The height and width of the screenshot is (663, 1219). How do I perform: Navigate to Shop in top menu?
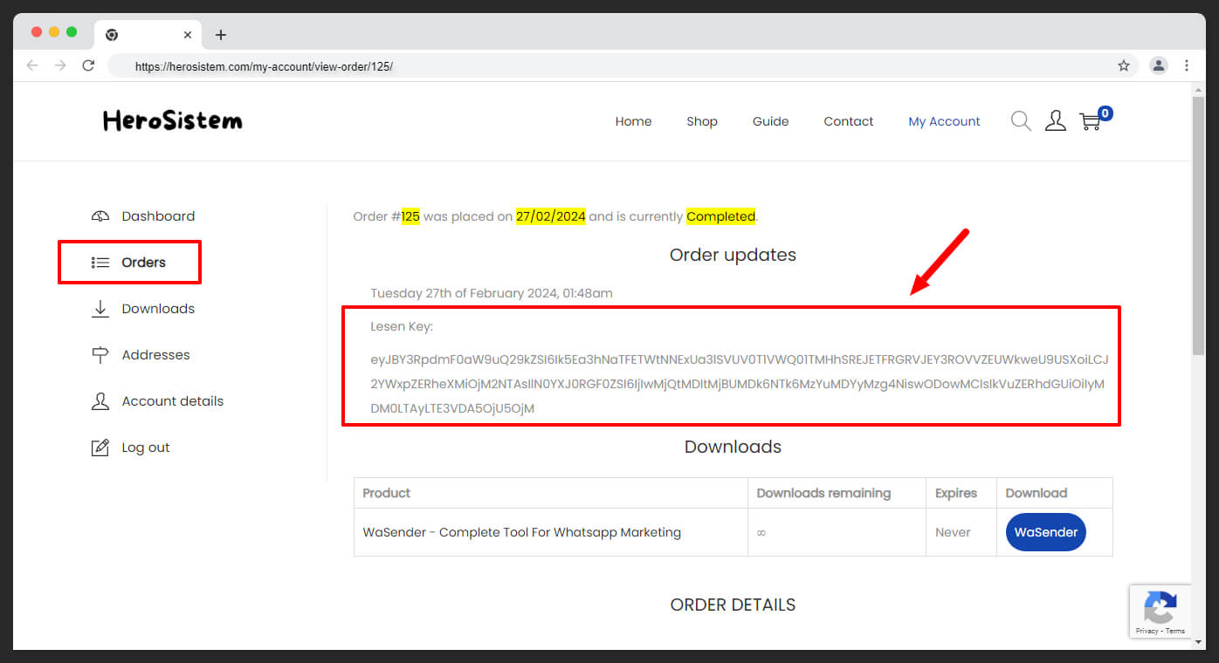point(701,121)
